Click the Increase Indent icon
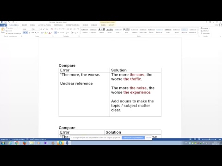 [x=71, y=29]
